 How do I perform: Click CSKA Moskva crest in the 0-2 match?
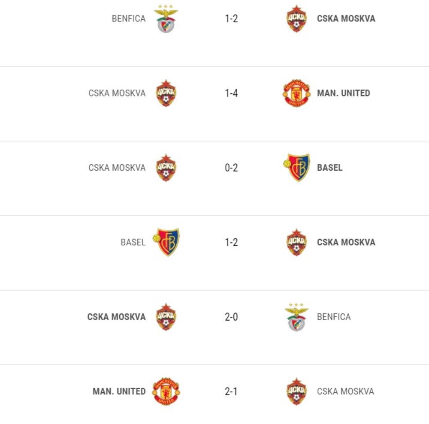coord(166,168)
